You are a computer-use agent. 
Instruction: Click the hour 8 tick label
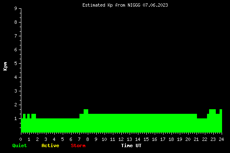click(x=87, y=139)
